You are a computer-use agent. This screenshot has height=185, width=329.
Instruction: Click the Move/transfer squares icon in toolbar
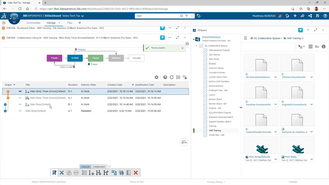click(x=114, y=173)
